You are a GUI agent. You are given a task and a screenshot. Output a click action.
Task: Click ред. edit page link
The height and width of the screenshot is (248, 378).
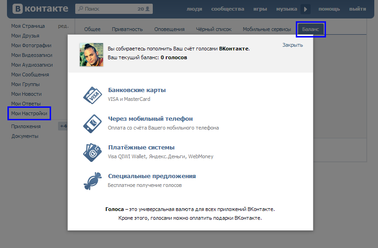[63, 26]
